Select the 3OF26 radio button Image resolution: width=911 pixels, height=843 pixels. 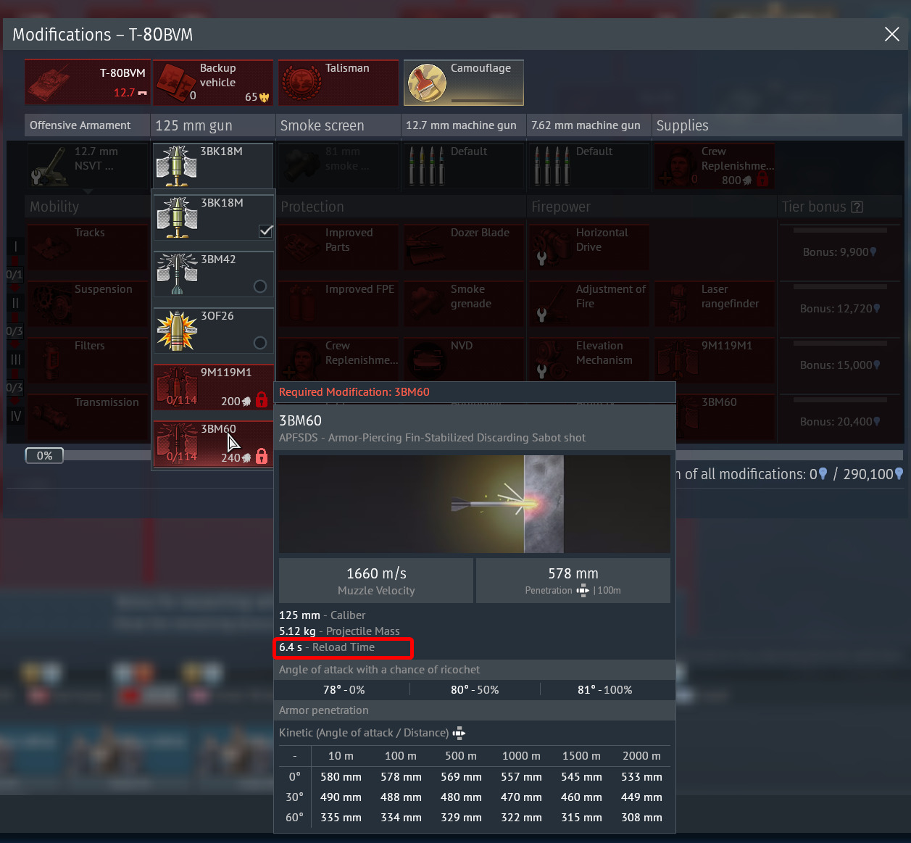pyautogui.click(x=260, y=343)
